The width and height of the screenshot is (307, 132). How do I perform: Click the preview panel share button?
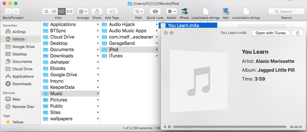point(298,33)
